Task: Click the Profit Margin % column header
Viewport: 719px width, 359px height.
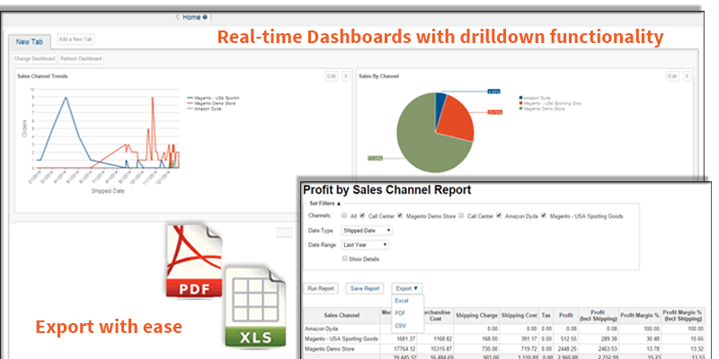Action: click(x=640, y=316)
